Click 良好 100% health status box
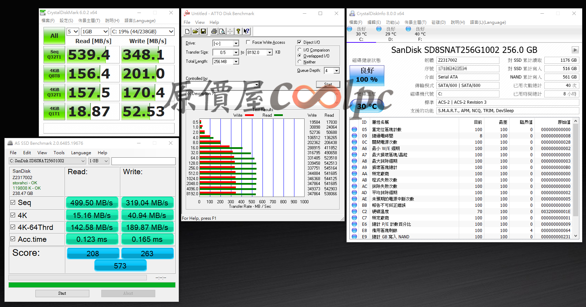This screenshot has height=307, width=586. click(367, 75)
